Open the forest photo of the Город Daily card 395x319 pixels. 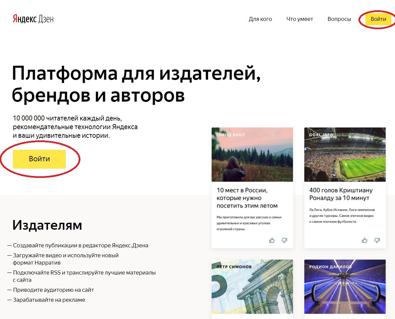tap(252, 155)
